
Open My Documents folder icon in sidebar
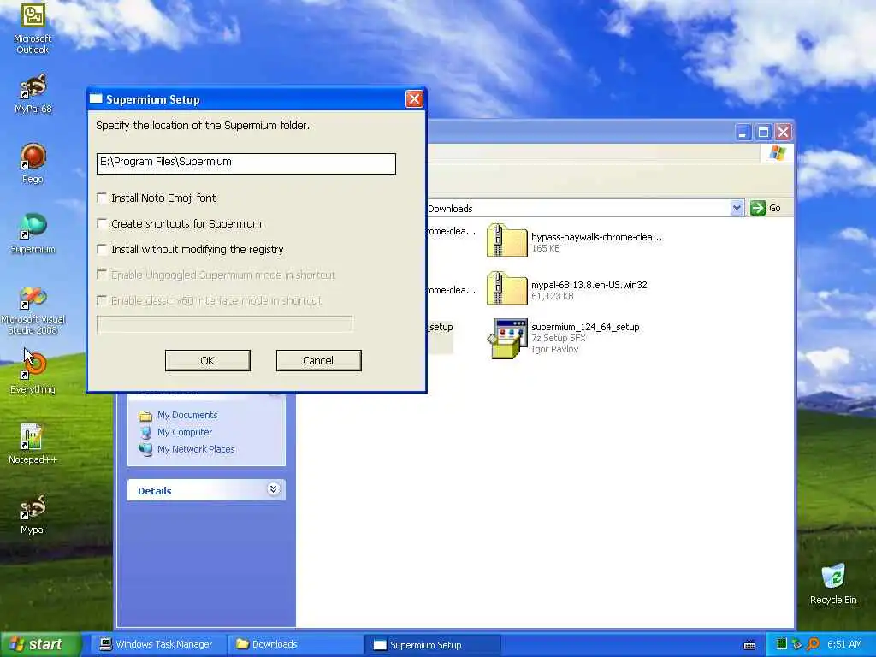pyautogui.click(x=145, y=415)
